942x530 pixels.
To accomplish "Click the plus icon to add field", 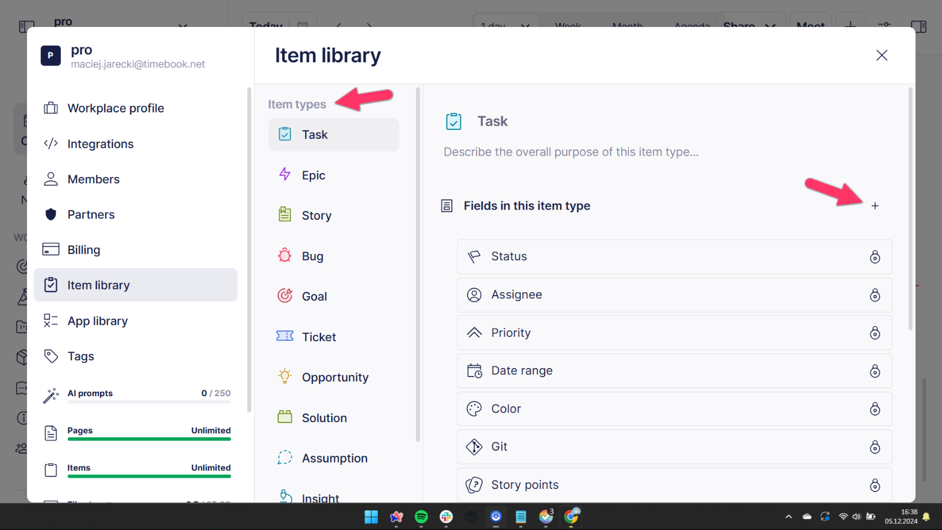I will [875, 206].
